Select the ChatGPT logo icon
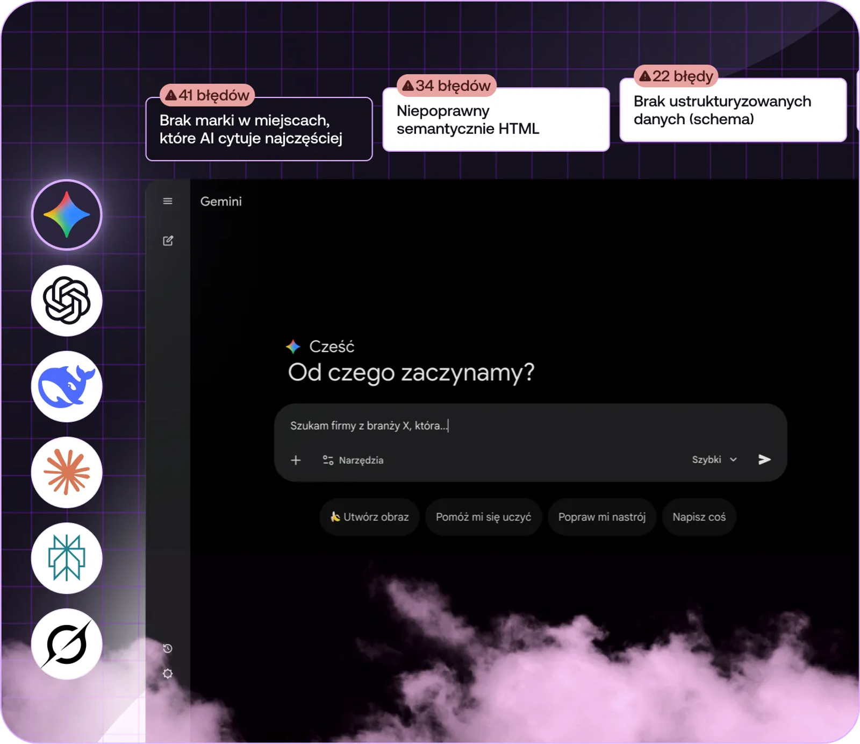This screenshot has height=744, width=860. tap(67, 301)
